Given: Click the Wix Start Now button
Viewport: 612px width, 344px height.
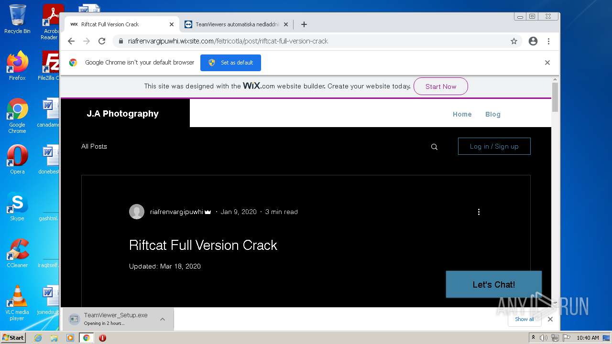Looking at the screenshot, I should [440, 86].
